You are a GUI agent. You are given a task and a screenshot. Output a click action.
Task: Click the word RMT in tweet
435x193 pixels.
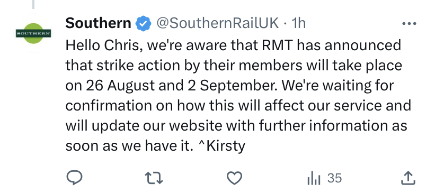click(278, 45)
